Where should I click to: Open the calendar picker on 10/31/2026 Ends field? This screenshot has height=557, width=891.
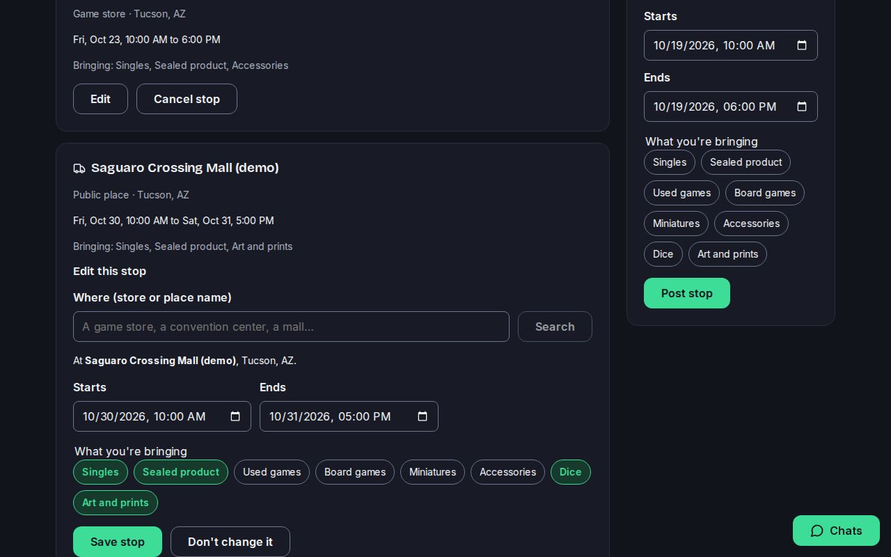(423, 416)
